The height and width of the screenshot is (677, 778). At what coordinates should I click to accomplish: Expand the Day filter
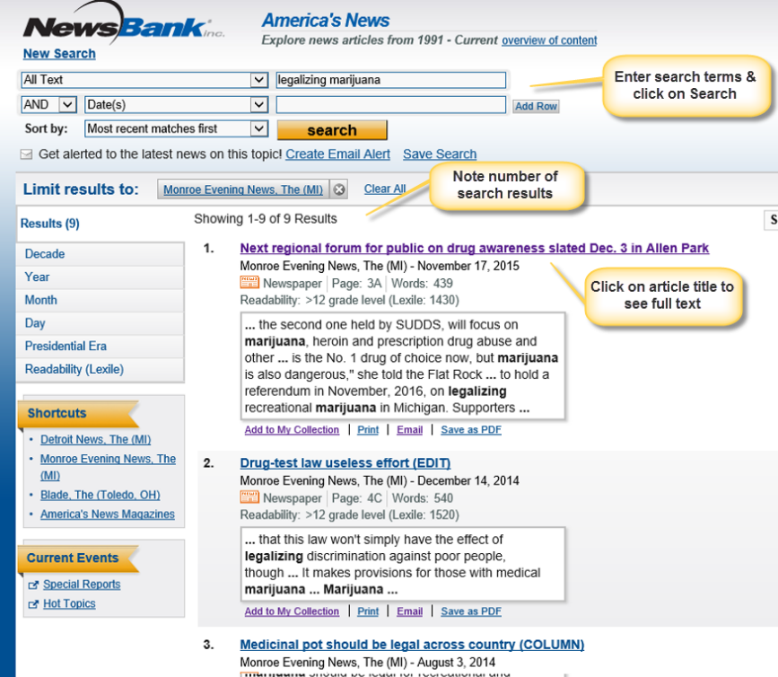[101, 323]
